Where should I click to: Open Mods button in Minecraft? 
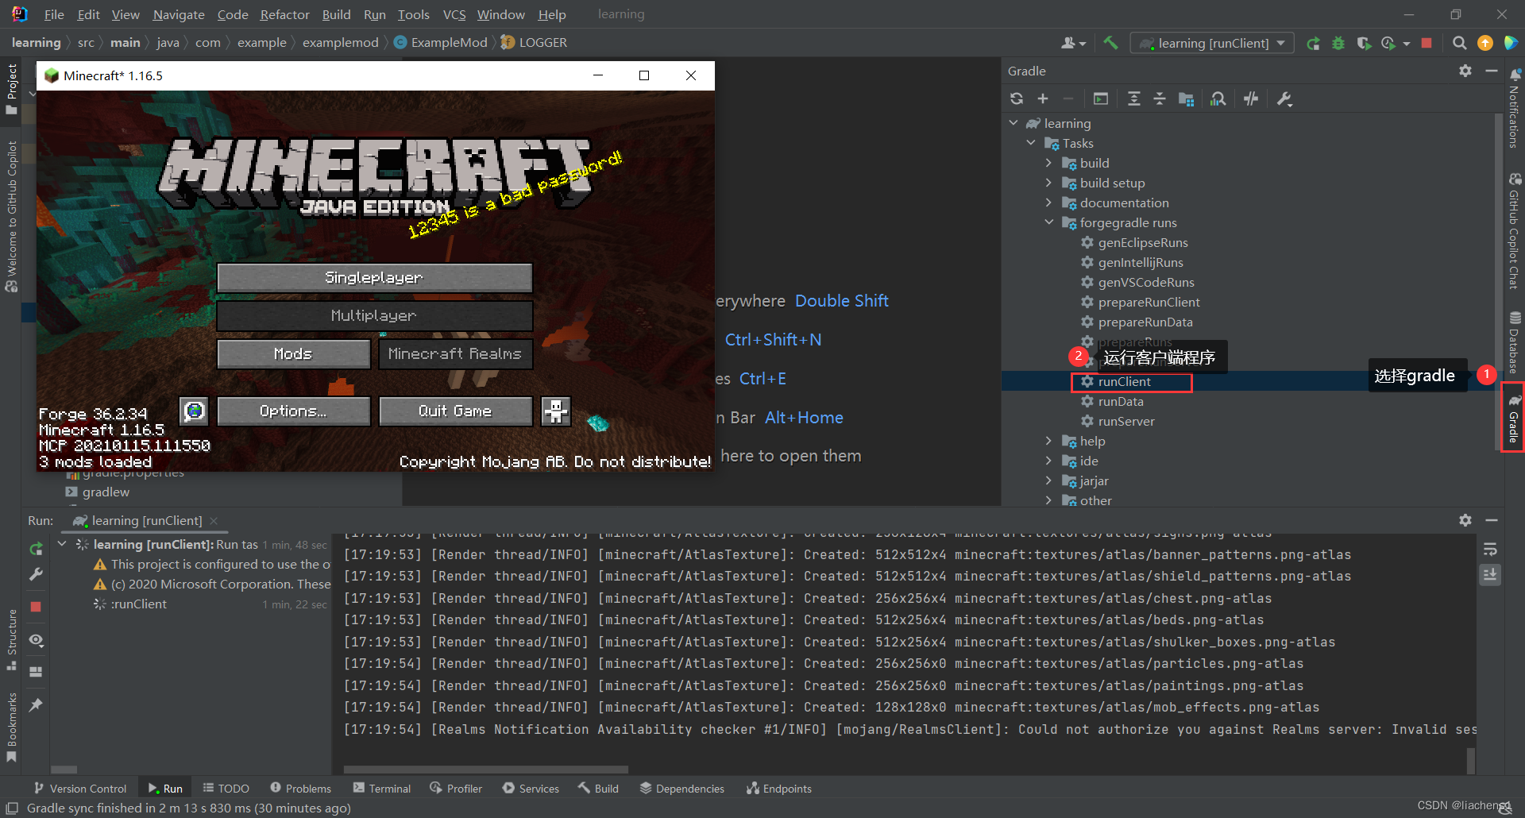coord(293,354)
